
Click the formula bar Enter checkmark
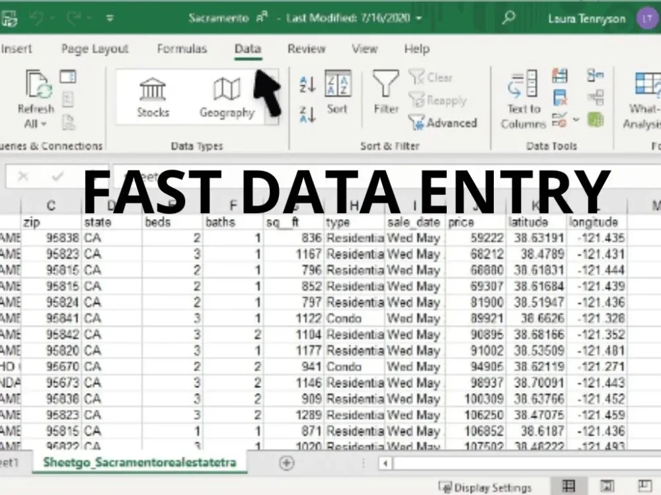pyautogui.click(x=58, y=176)
